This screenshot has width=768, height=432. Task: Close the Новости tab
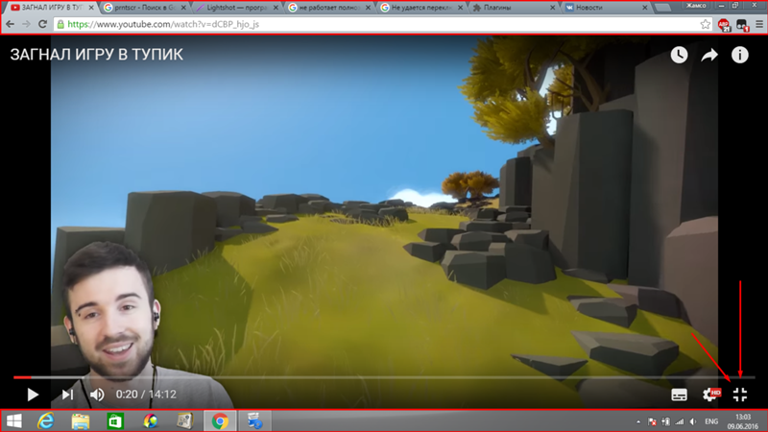coord(644,8)
